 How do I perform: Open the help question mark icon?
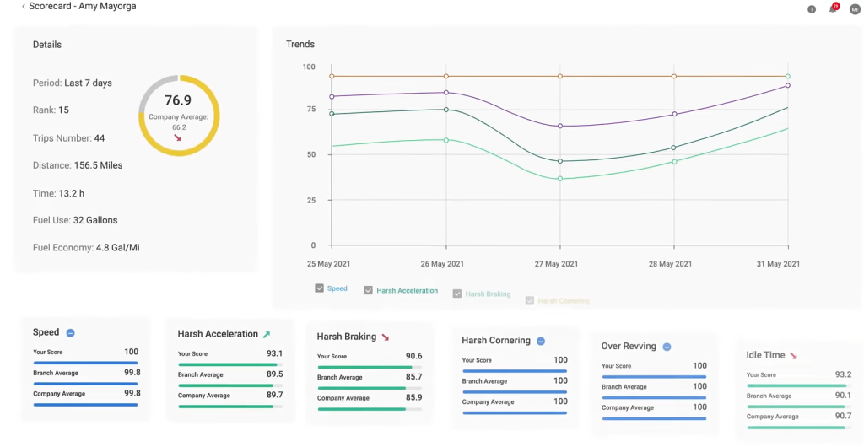tap(812, 9)
